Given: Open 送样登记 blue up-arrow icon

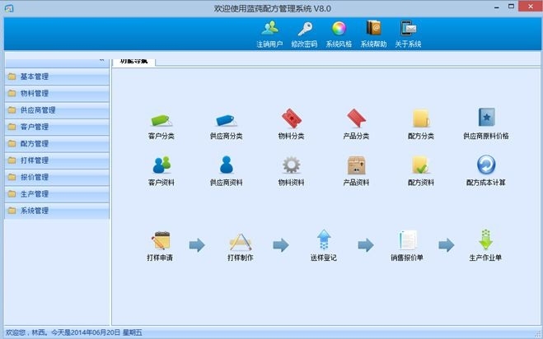Looking at the screenshot, I should coord(324,239).
